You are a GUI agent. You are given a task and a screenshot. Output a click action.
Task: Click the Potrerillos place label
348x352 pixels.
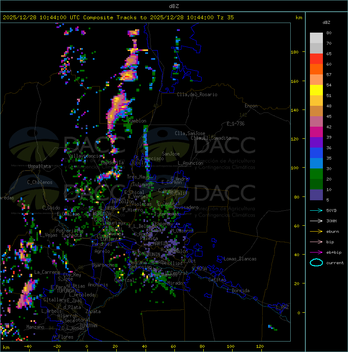[70, 231]
